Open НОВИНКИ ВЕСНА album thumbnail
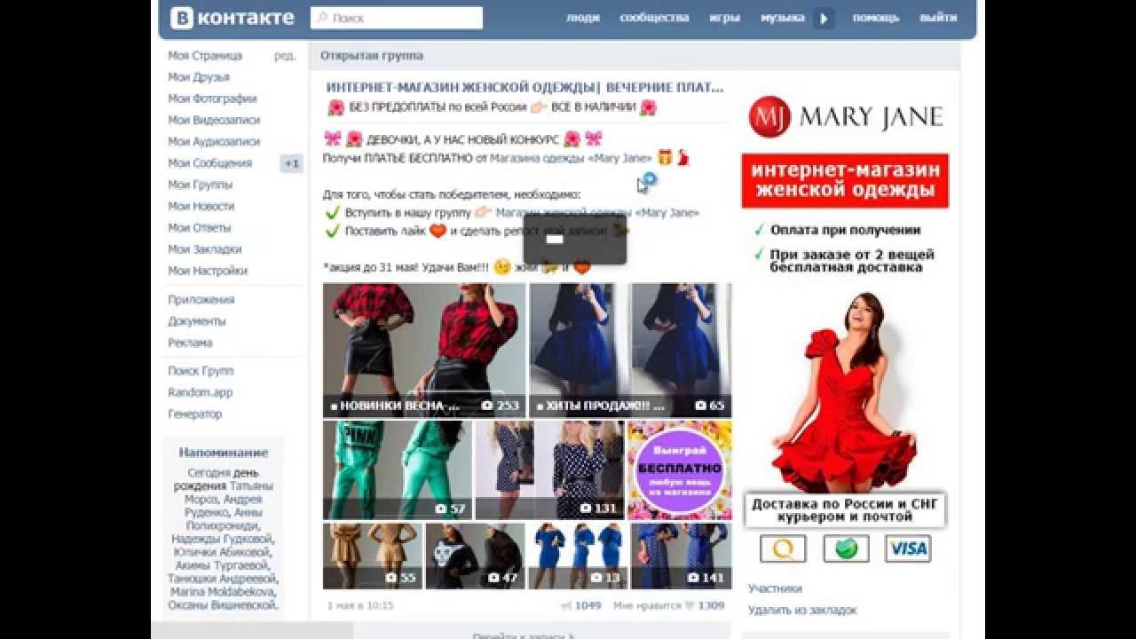Image resolution: width=1136 pixels, height=639 pixels. (x=424, y=351)
